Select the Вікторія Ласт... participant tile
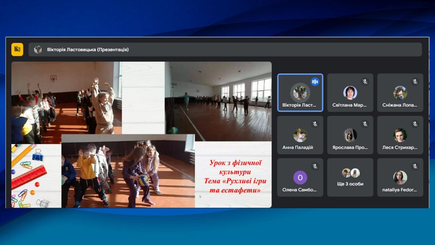 pyautogui.click(x=300, y=93)
